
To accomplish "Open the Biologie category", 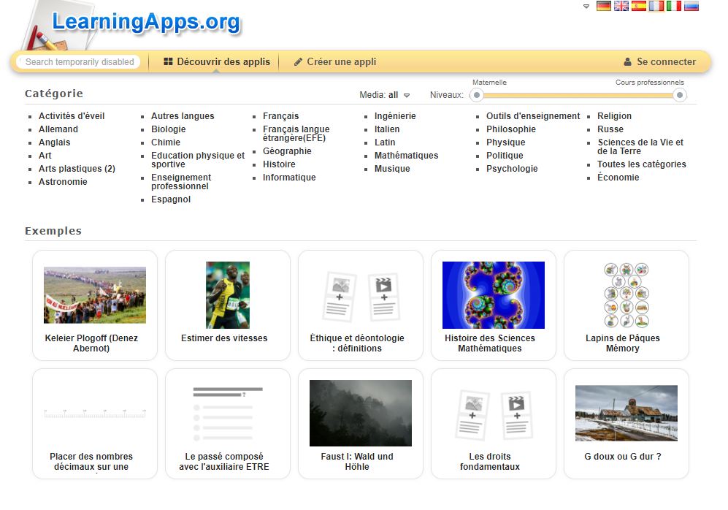I will click(x=168, y=129).
